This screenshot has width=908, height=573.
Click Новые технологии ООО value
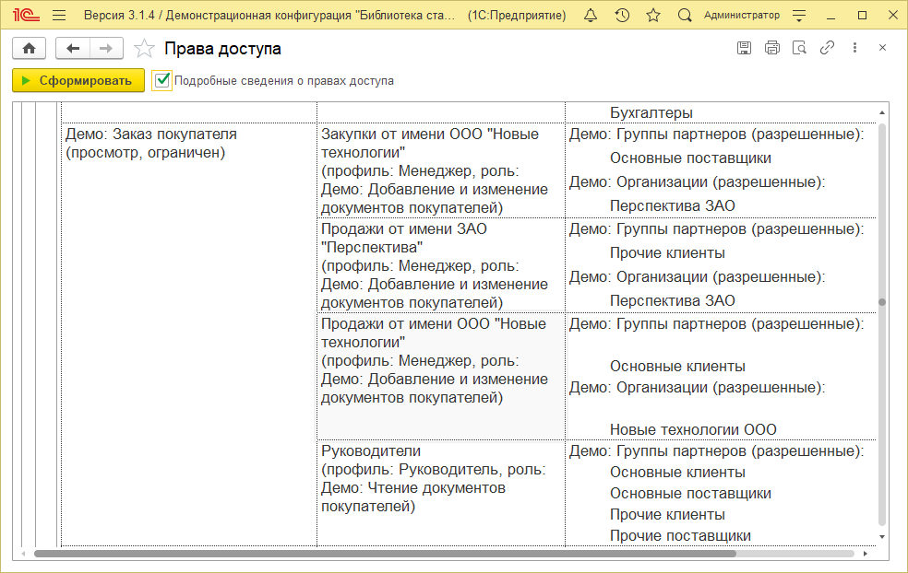693,429
